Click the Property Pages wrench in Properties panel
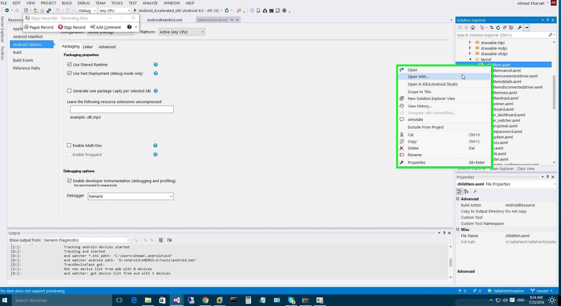This screenshot has height=306, width=561. point(475,192)
